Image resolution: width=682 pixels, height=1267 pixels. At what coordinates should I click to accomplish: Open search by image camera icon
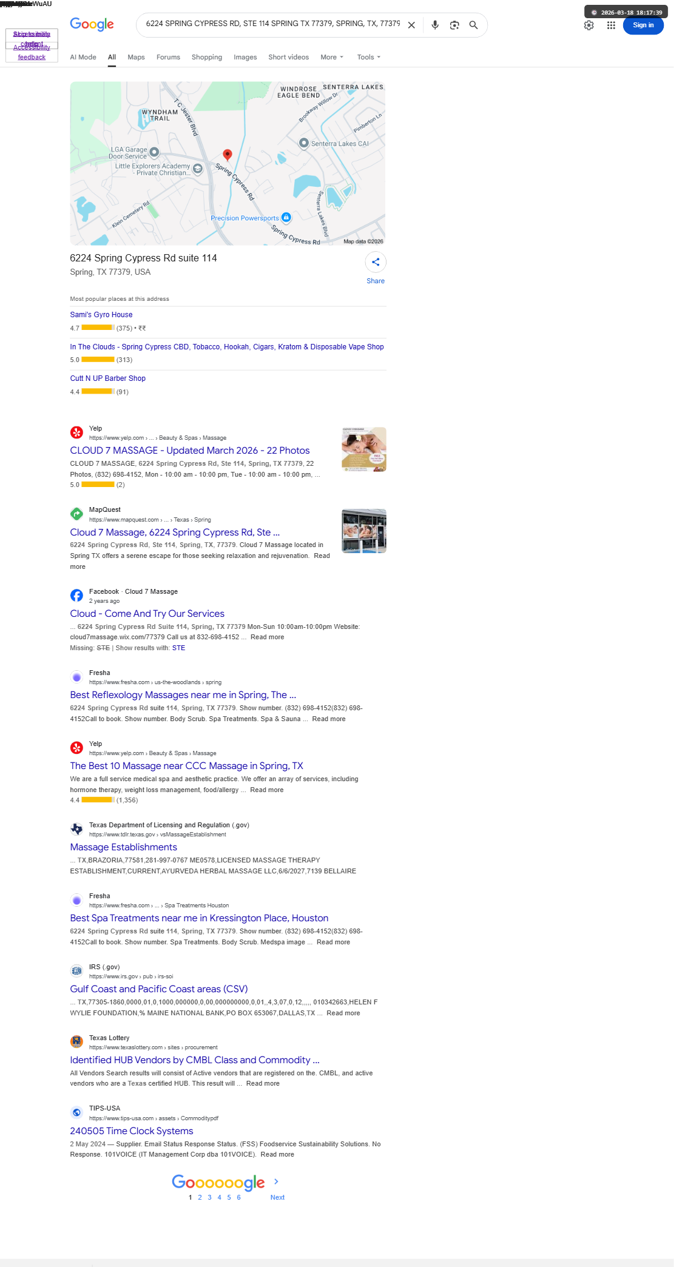click(454, 25)
